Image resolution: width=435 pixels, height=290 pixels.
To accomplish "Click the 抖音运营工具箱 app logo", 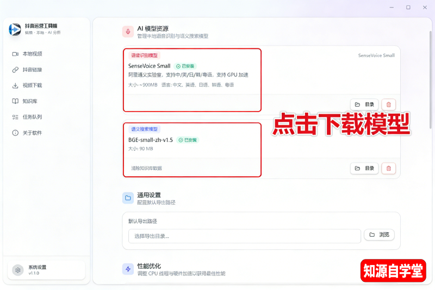I will pos(15,29).
